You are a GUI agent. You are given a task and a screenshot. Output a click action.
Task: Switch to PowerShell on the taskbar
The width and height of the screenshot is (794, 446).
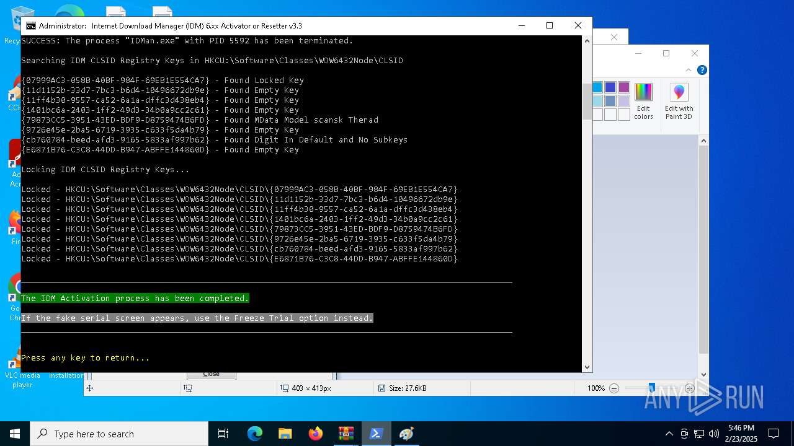coord(376,434)
